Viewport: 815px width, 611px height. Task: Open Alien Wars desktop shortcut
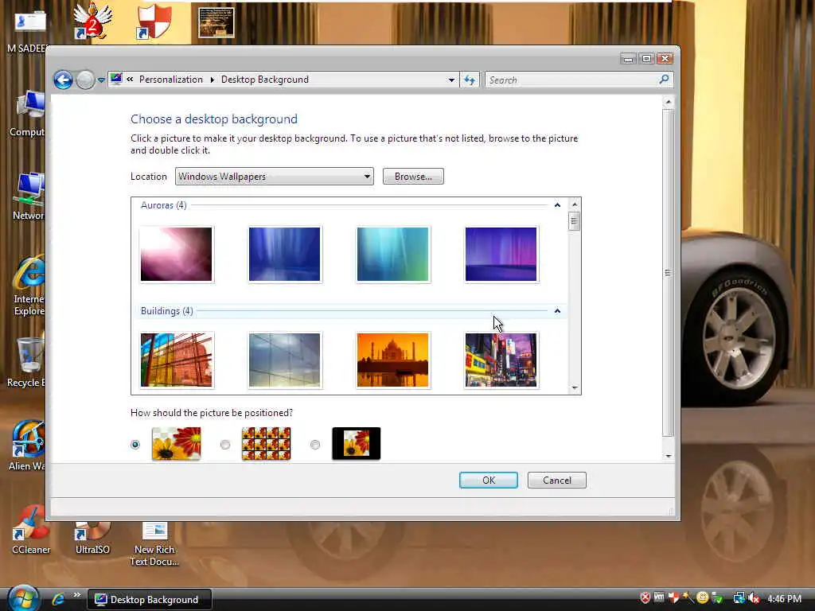click(x=27, y=446)
